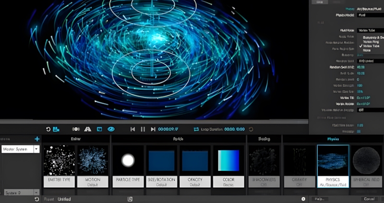Image resolution: width=384 pixels, height=203 pixels.
Task: Click the undo/reset arrow icon in preview toolbar
Action: [48, 129]
